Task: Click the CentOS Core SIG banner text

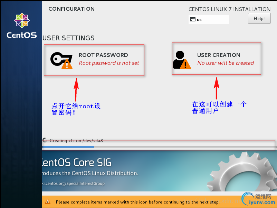Action: 77,162
